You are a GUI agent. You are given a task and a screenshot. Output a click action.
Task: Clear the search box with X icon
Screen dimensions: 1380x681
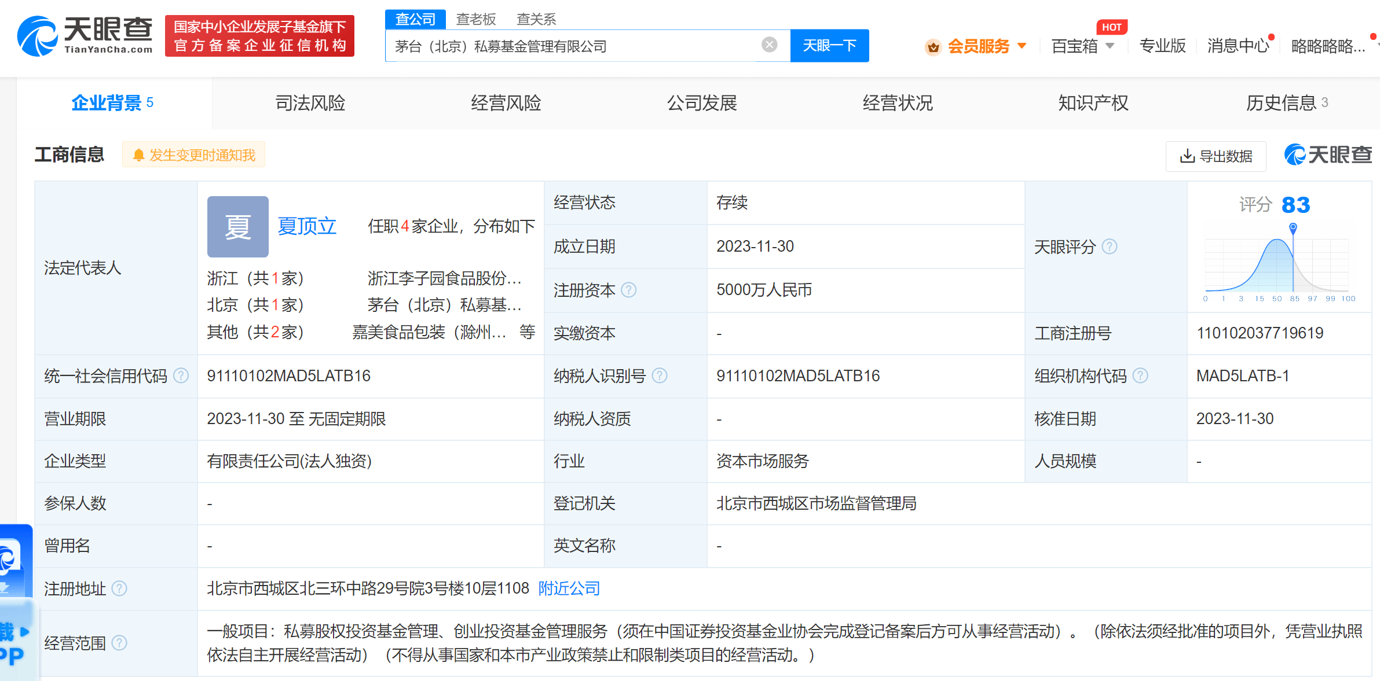coord(769,45)
